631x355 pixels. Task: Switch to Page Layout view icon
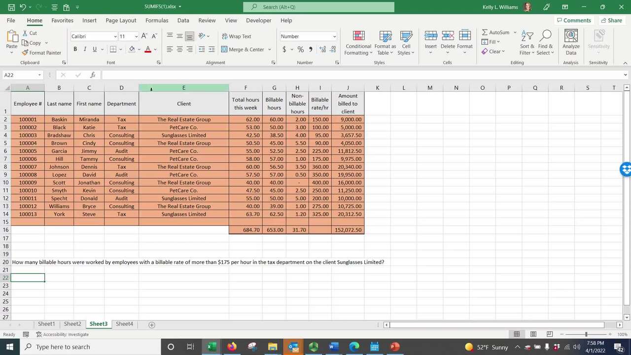(533, 334)
